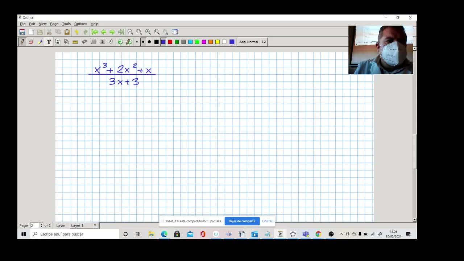The image size is (464, 261).
Task: Select the Eraser tool
Action: (31, 42)
